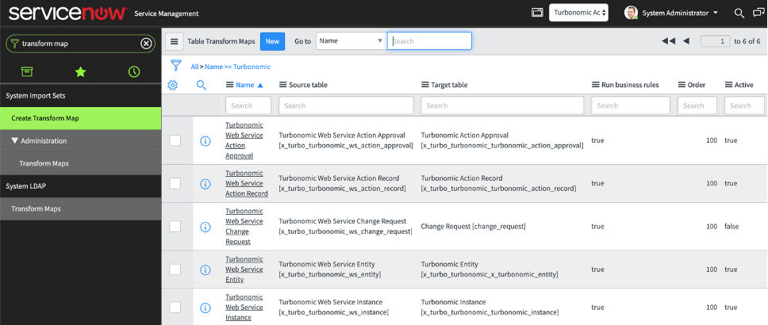
Task: Open the Turbonomic application scope picker
Action: tap(578, 13)
